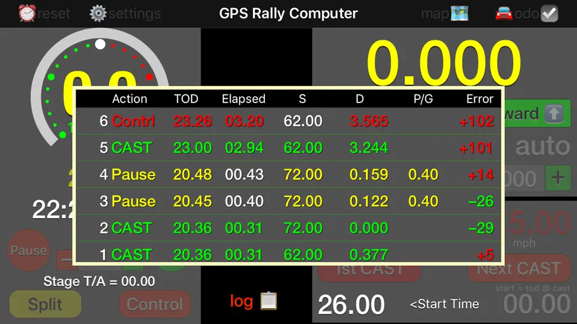Image resolution: width=577 pixels, height=324 pixels.
Task: Open the map icon
Action: point(460,13)
